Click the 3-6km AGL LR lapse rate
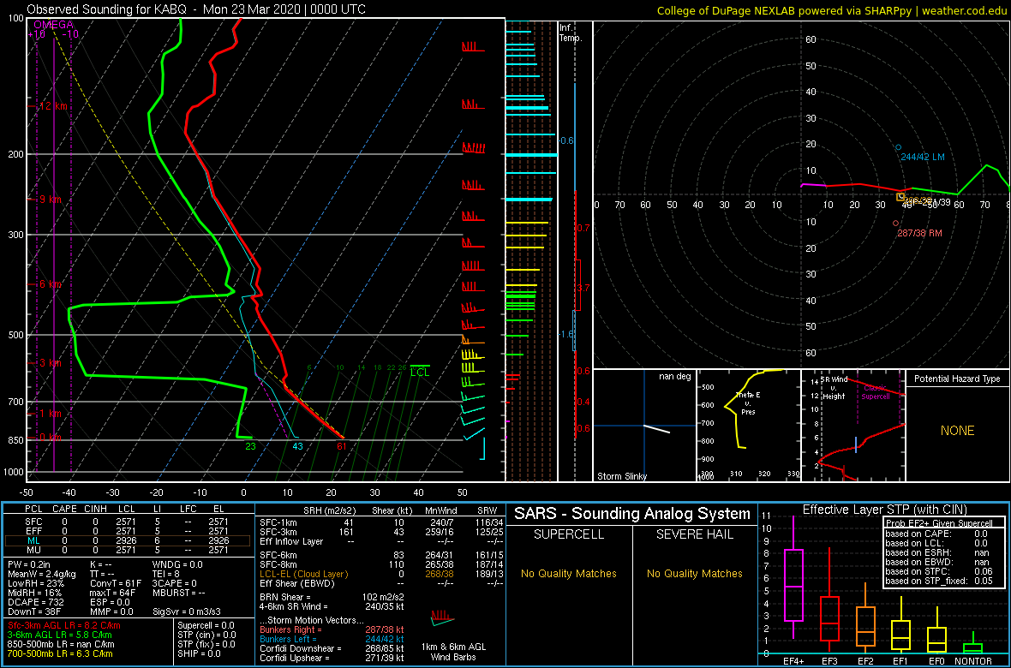This screenshot has width=1011, height=668. pos(62,635)
